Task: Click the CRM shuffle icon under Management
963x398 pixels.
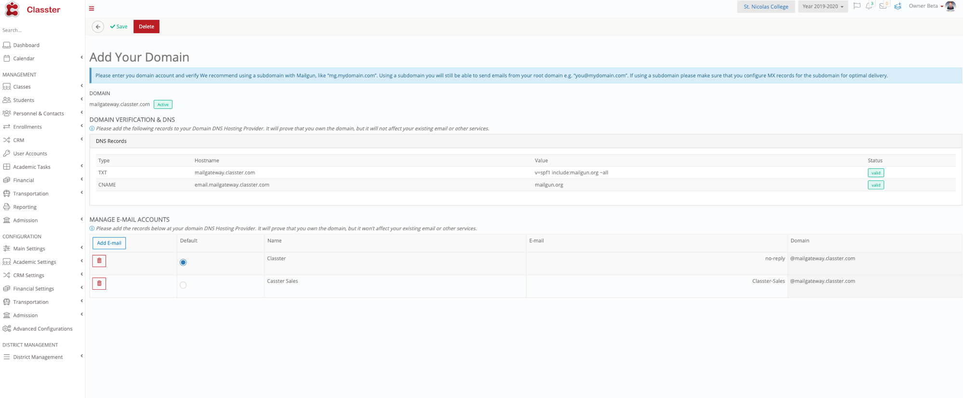Action: click(7, 140)
